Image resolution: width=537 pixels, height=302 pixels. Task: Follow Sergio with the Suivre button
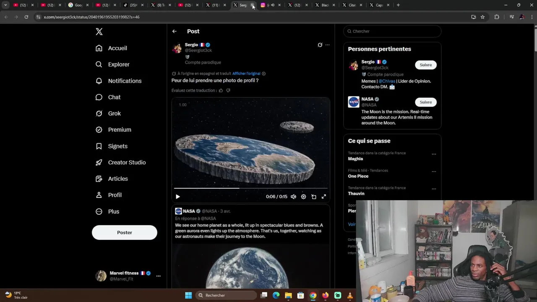[426, 65]
